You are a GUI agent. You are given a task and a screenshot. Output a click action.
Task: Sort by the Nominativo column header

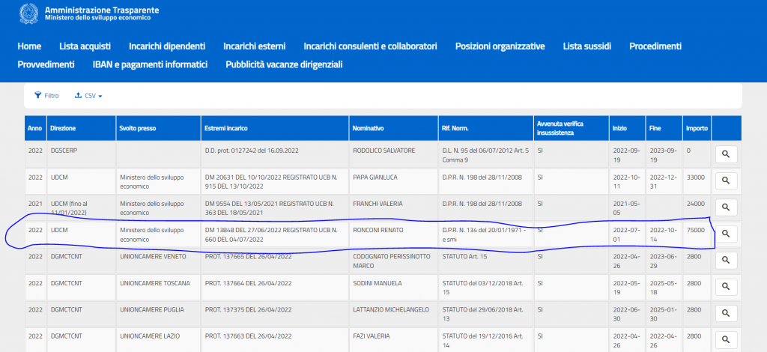(368, 128)
